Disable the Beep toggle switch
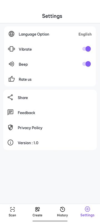The width and height of the screenshot is (100, 223). [87, 64]
